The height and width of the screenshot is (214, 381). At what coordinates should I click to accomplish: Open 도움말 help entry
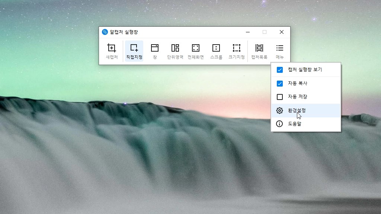point(306,124)
